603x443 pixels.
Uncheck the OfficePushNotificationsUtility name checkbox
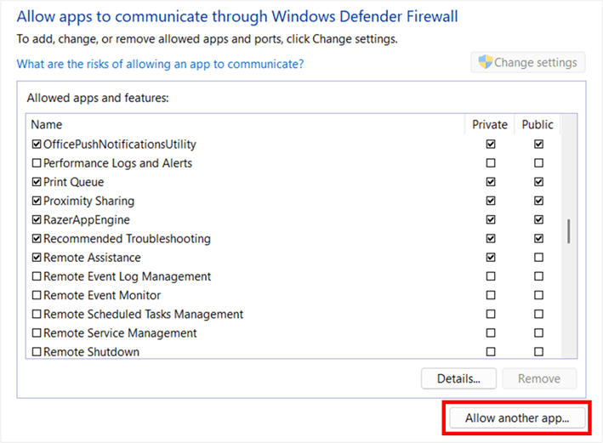pos(37,145)
